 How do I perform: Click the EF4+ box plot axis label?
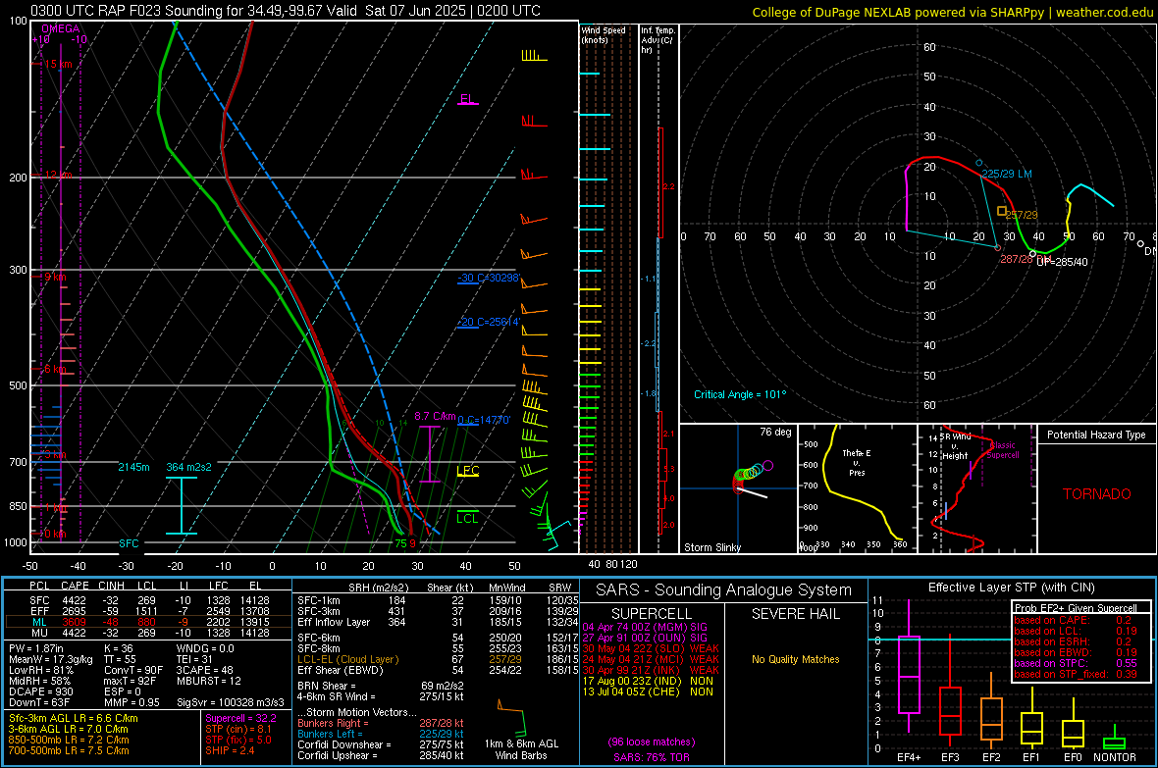pyautogui.click(x=909, y=757)
